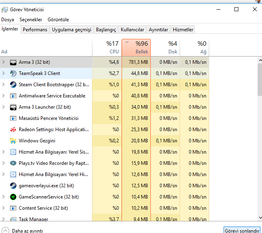Click the Görev Yöneticisi title bar icon
The image size is (262, 233).
(4, 10)
